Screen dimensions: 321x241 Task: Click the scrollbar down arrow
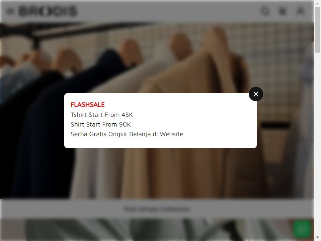point(317,238)
